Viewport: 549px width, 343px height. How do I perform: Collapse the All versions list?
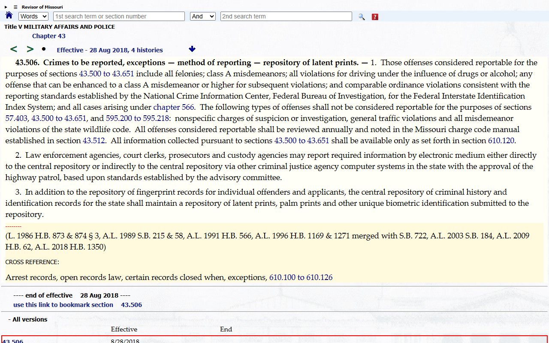click(x=27, y=319)
